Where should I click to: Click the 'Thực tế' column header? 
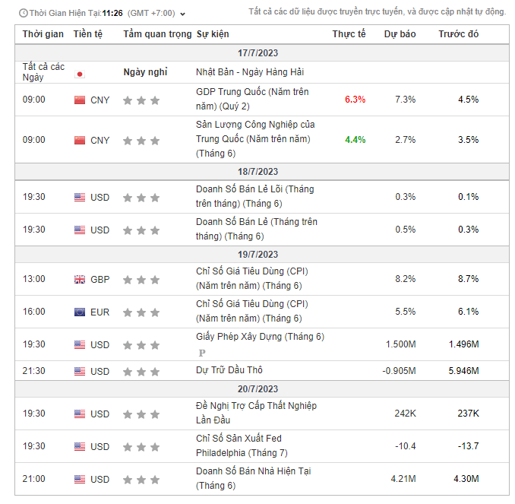(349, 34)
